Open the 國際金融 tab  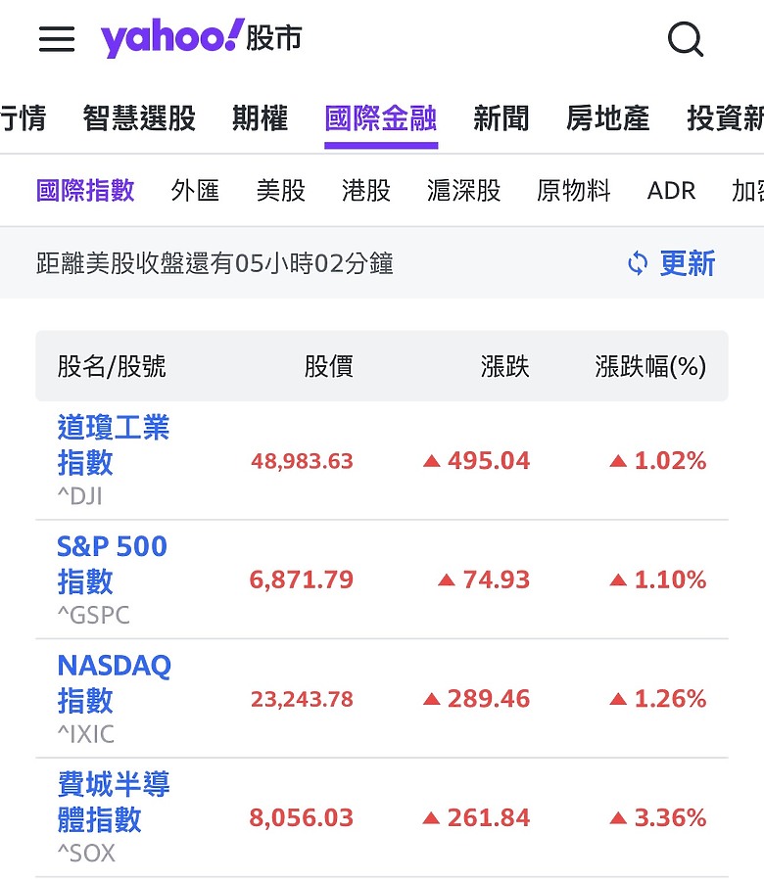[x=381, y=118]
